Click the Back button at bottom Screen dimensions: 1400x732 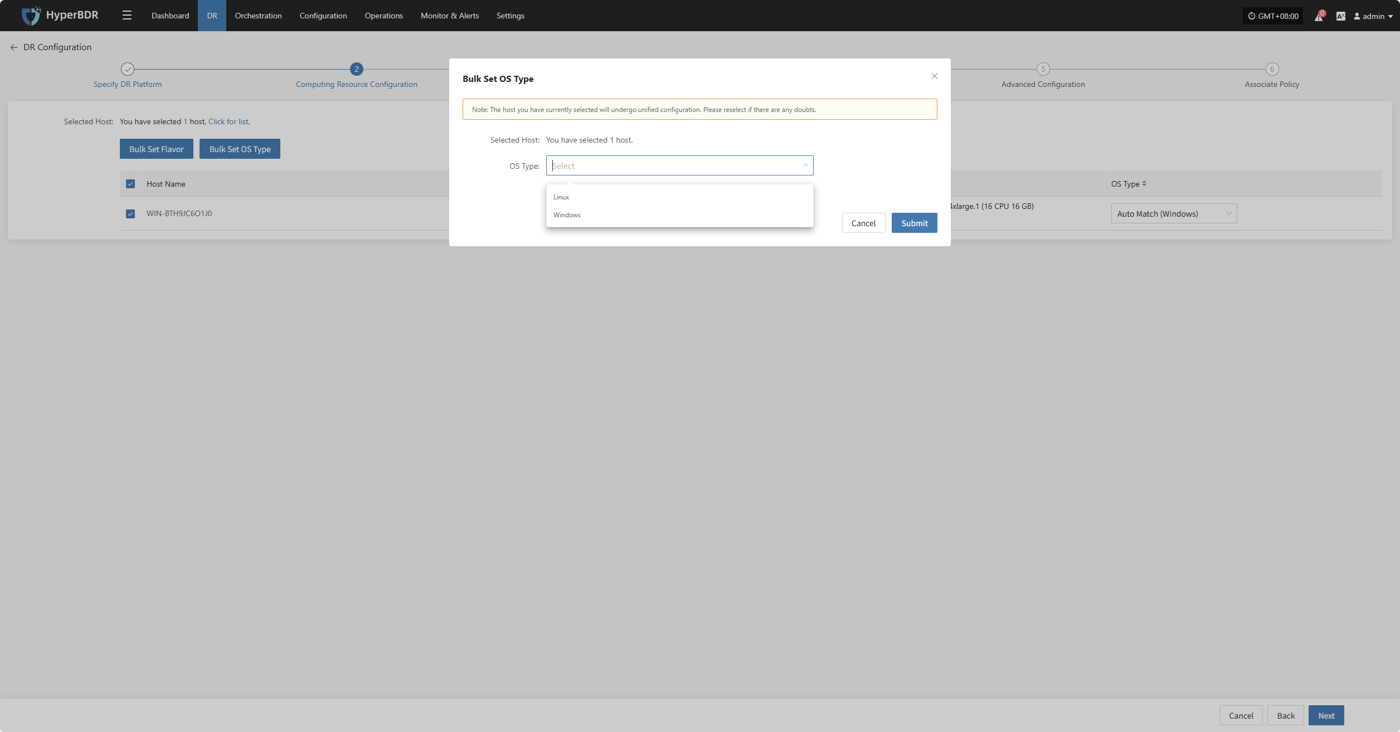(x=1286, y=716)
